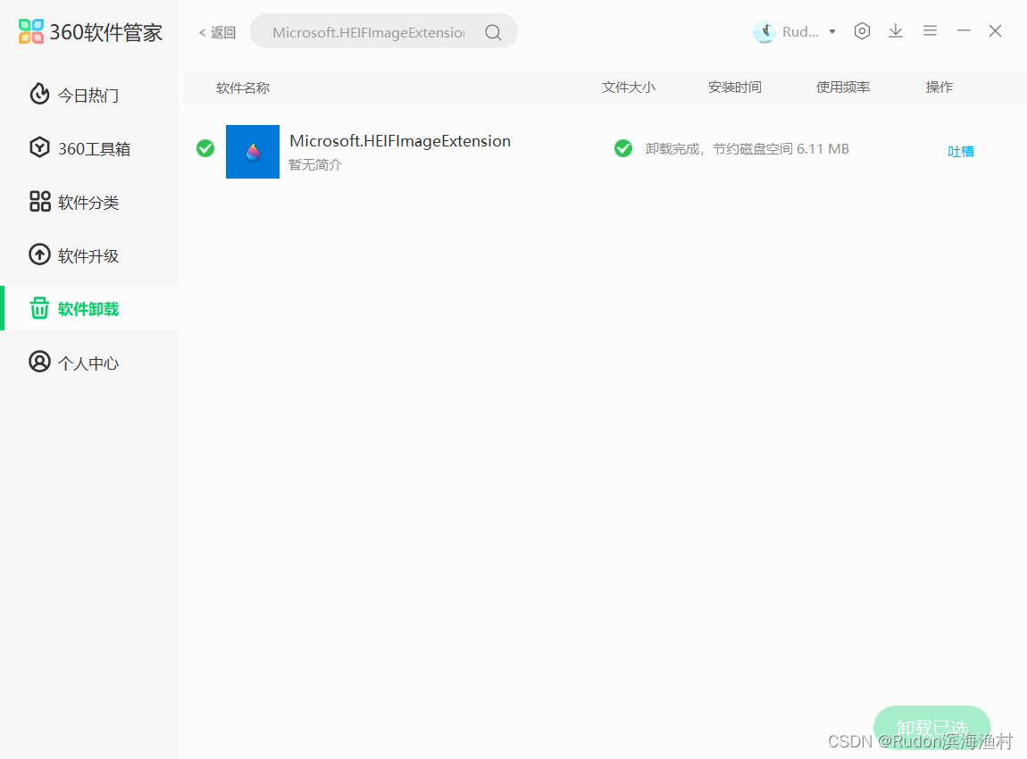Sort by 软件名称 column header

[x=242, y=88]
